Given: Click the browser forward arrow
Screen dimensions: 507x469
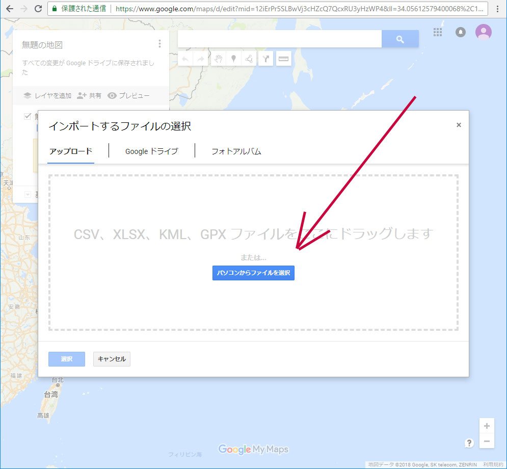Looking at the screenshot, I should tap(24, 9).
